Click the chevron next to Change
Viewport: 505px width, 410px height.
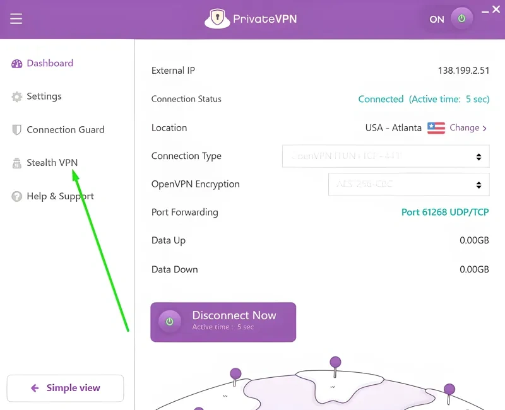tap(484, 129)
